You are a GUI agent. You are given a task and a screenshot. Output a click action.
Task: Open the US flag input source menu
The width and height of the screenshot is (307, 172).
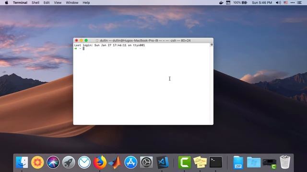(x=286, y=2)
